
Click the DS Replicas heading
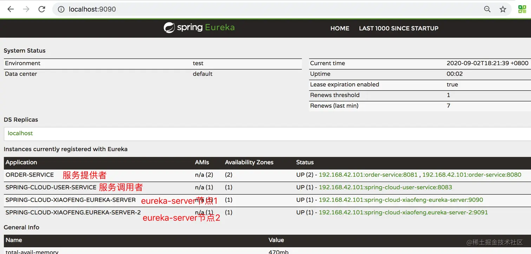tap(21, 120)
